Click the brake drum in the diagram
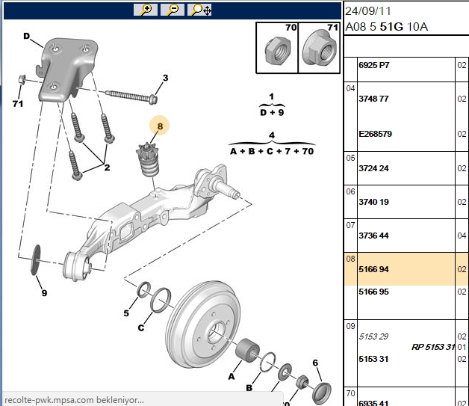 (203, 324)
